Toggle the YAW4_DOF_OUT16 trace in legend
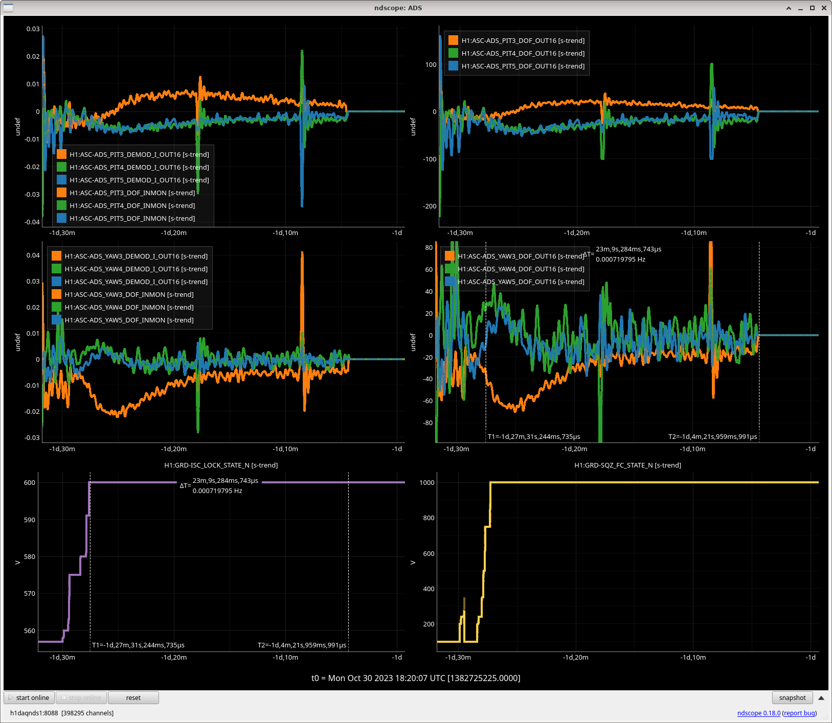Viewport: 832px width, 723px height. click(521, 269)
